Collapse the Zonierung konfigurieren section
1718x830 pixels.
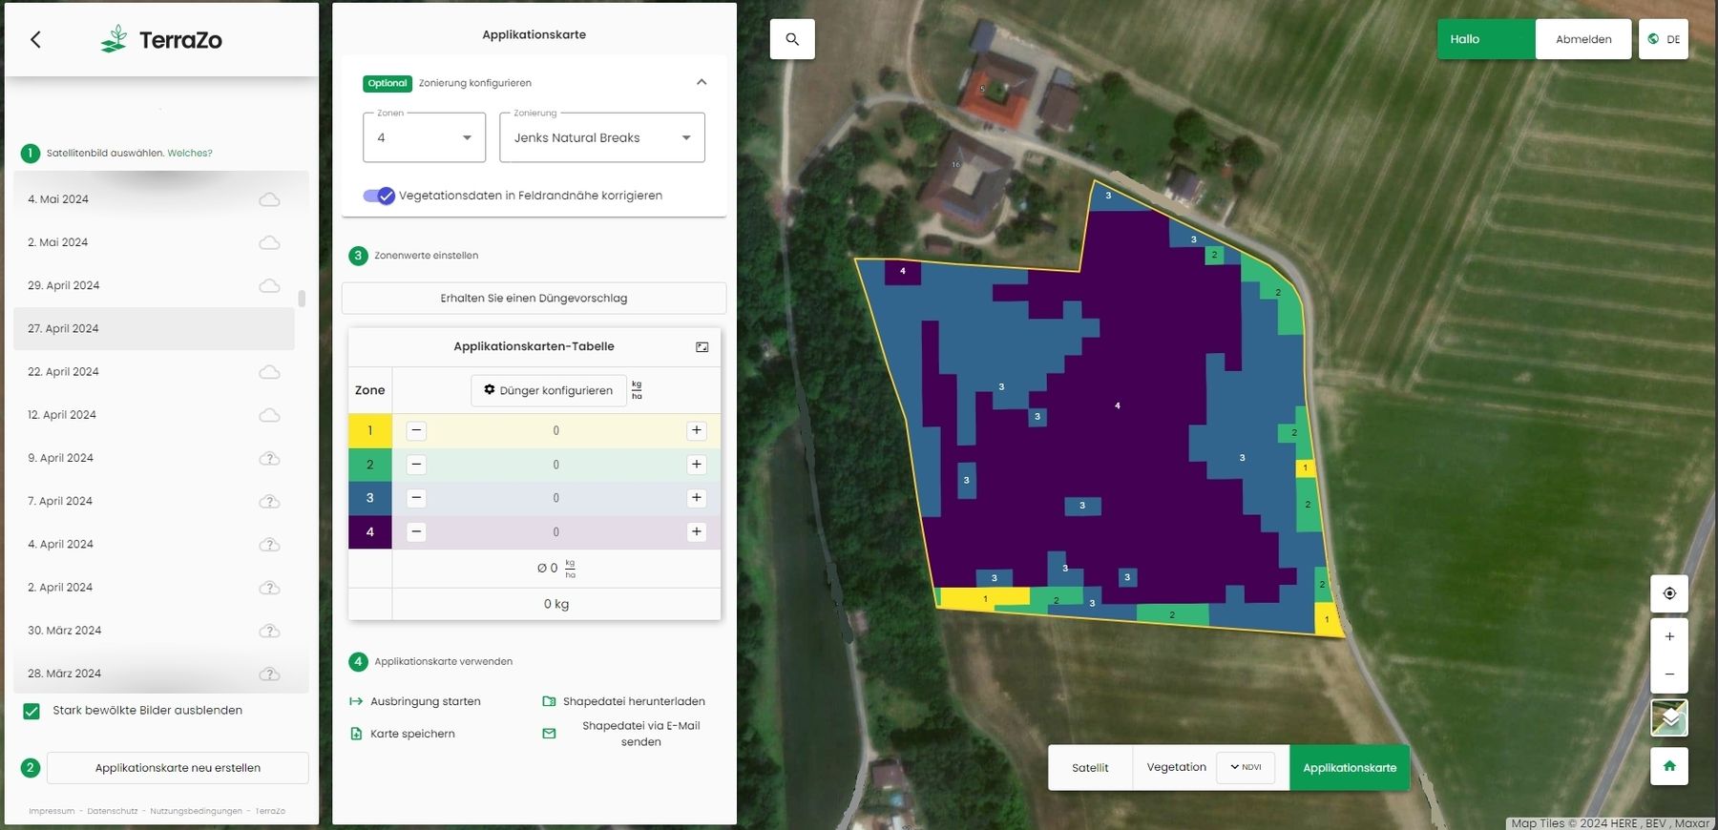pos(702,83)
